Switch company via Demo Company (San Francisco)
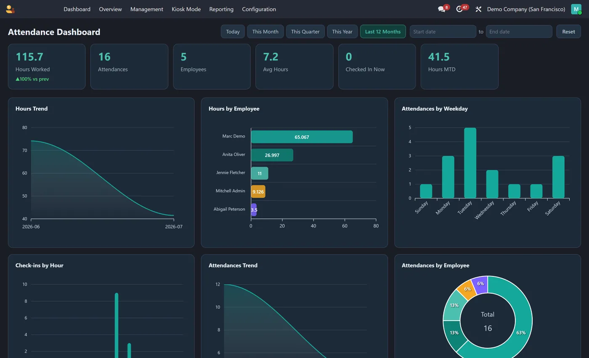This screenshot has width=589, height=358. (526, 9)
